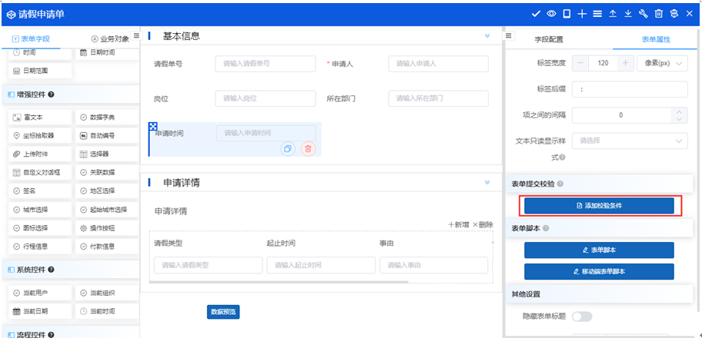Switch to 业务对象 tab
The image size is (702, 348).
coord(110,39)
